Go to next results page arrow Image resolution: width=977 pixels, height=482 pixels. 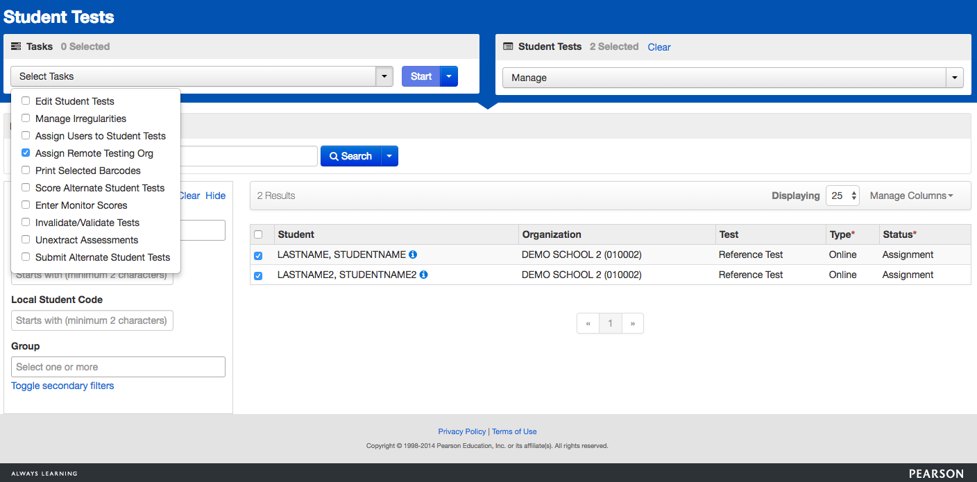(632, 323)
